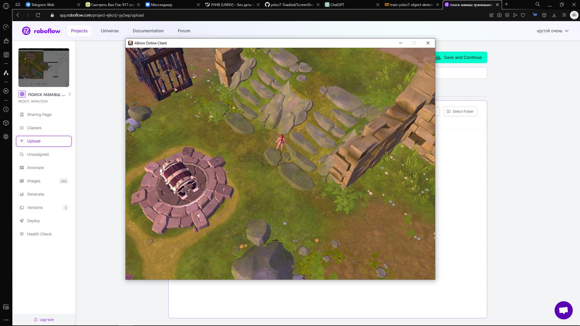
Task: Open the Annotate sidebar item
Action: point(44,168)
